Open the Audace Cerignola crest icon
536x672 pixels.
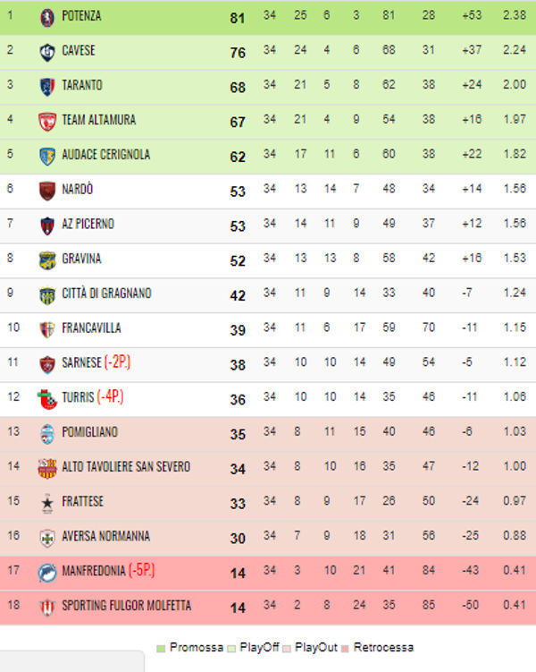click(x=47, y=156)
